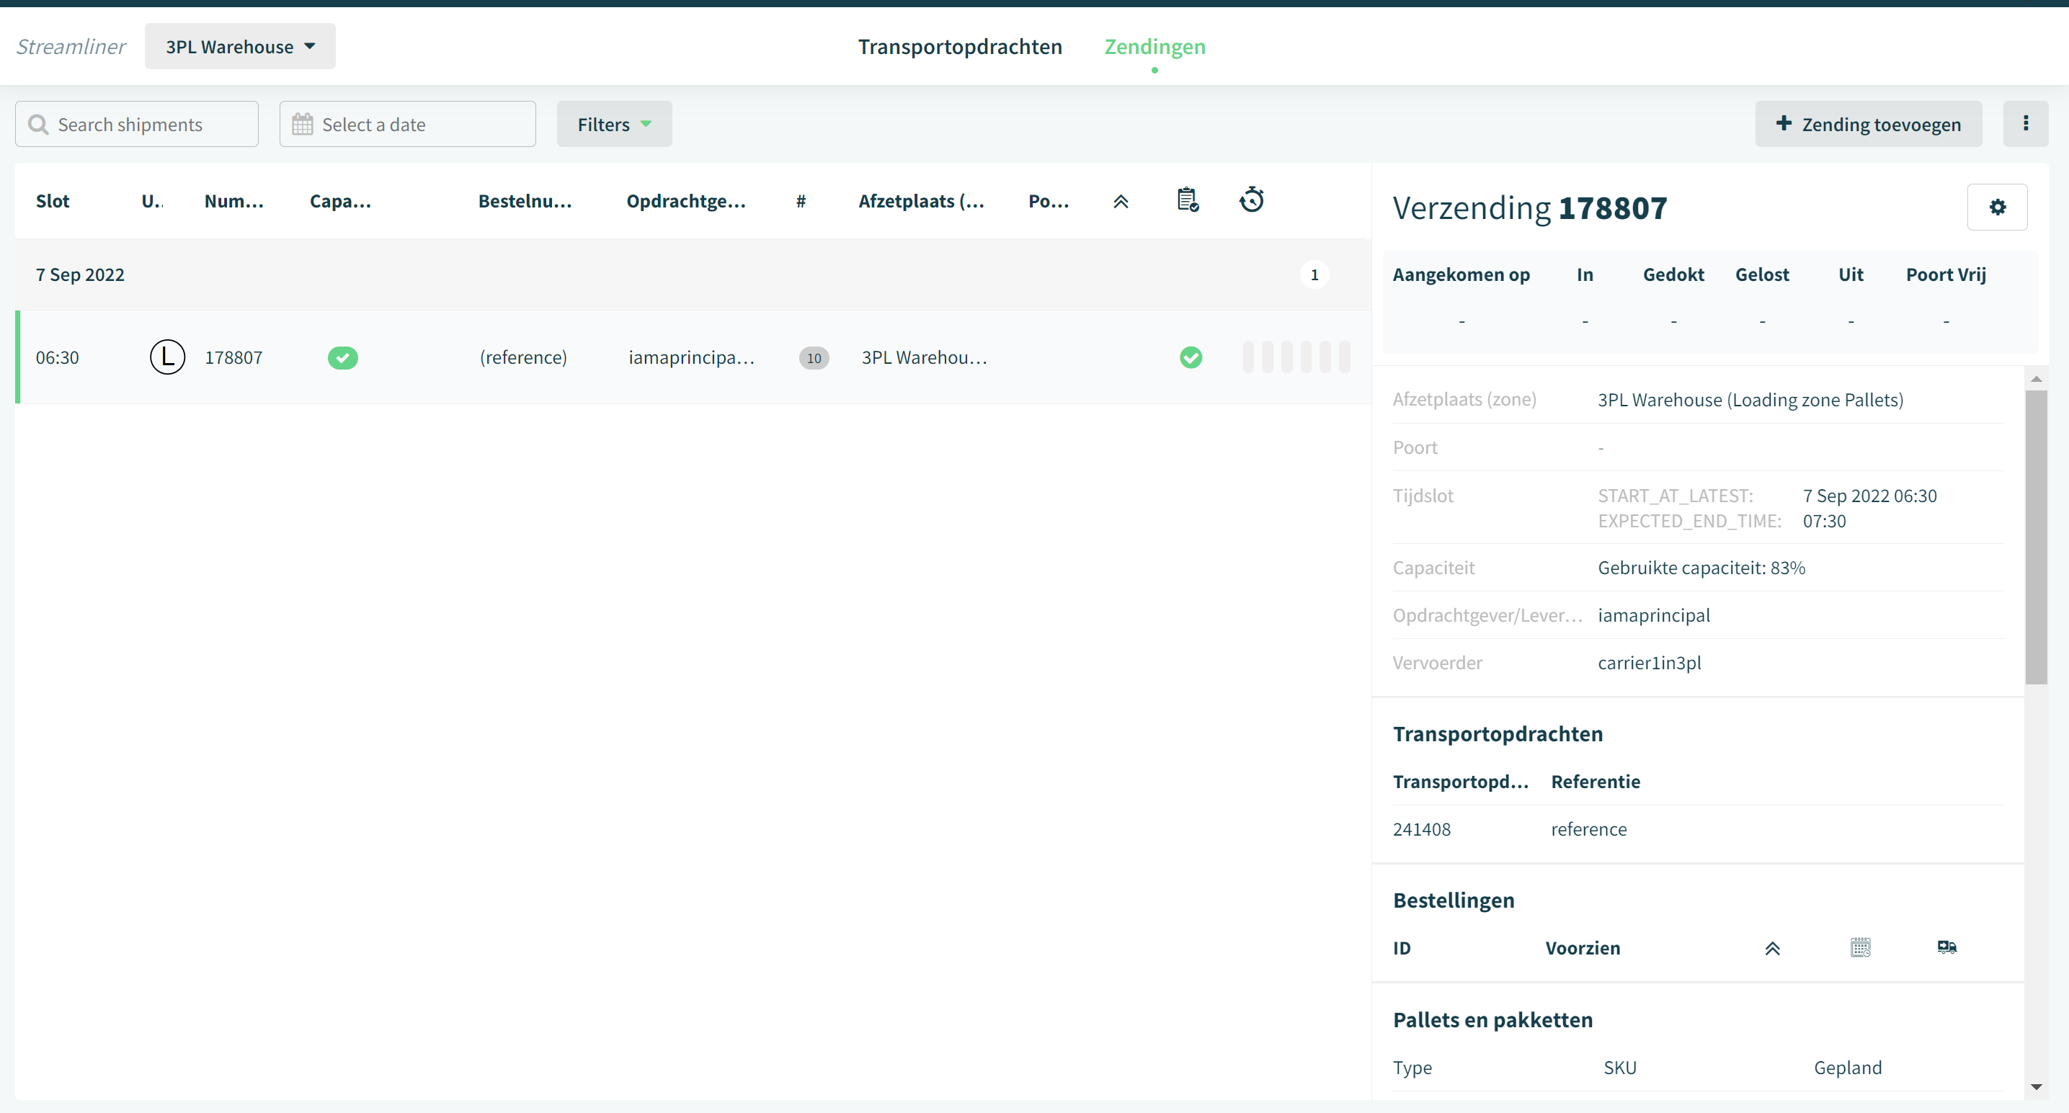2069x1113 pixels.
Task: Open the 3PL Warehouse dropdown
Action: click(x=240, y=47)
